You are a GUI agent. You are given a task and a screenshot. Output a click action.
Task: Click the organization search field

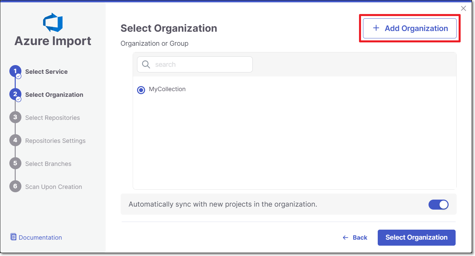click(x=195, y=64)
